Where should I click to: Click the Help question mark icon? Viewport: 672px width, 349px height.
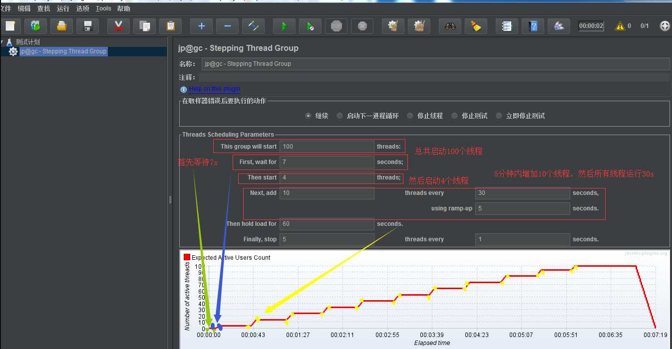pyautogui.click(x=533, y=26)
